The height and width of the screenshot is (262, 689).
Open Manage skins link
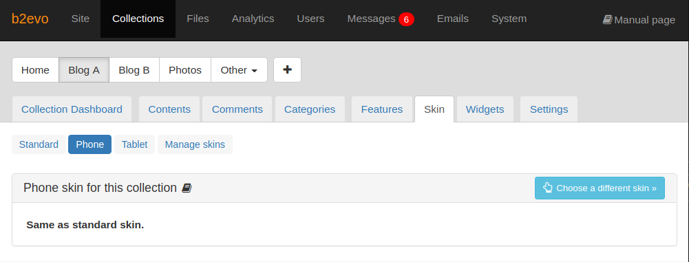[x=195, y=144]
